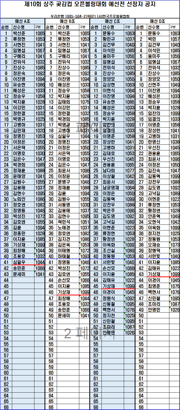Click empty name cell row 51 of B조
This screenshot has width=180, height=410.
68,321
